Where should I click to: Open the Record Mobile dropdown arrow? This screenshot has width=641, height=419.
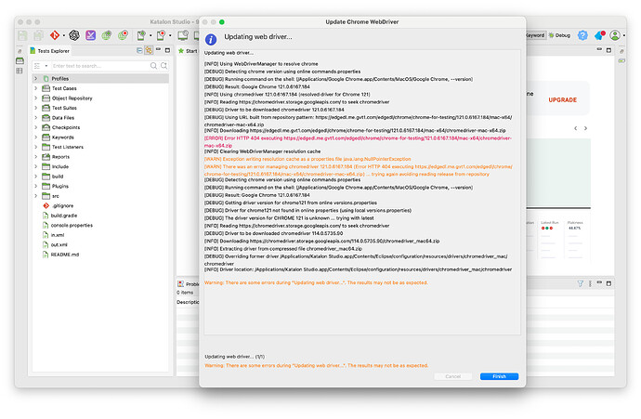click(170, 35)
